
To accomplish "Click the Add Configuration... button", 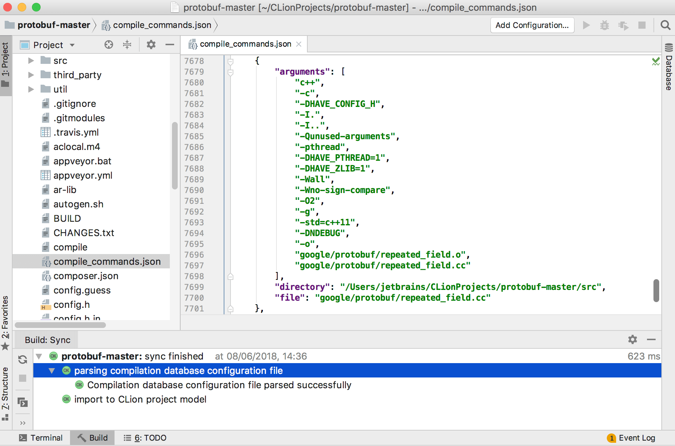I will pyautogui.click(x=532, y=25).
